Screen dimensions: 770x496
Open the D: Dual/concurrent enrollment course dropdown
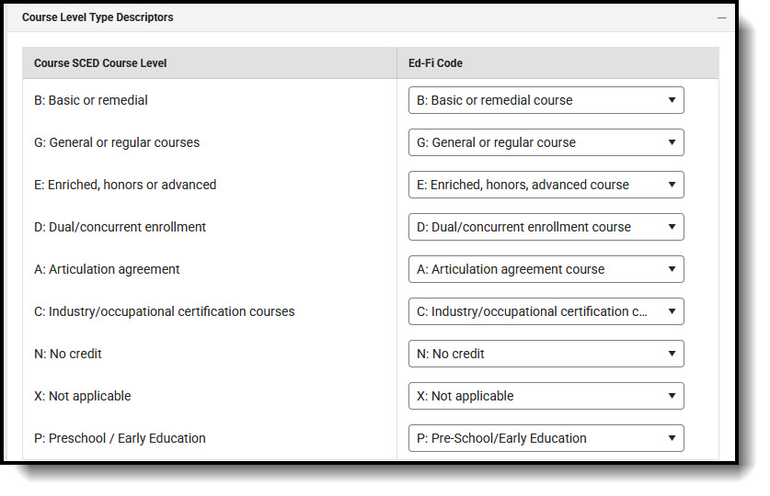546,227
